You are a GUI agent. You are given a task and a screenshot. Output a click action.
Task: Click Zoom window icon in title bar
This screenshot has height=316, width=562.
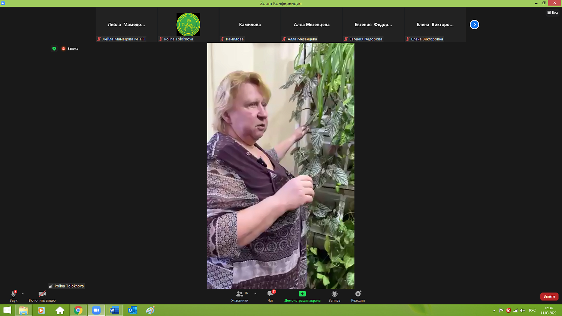[3, 3]
